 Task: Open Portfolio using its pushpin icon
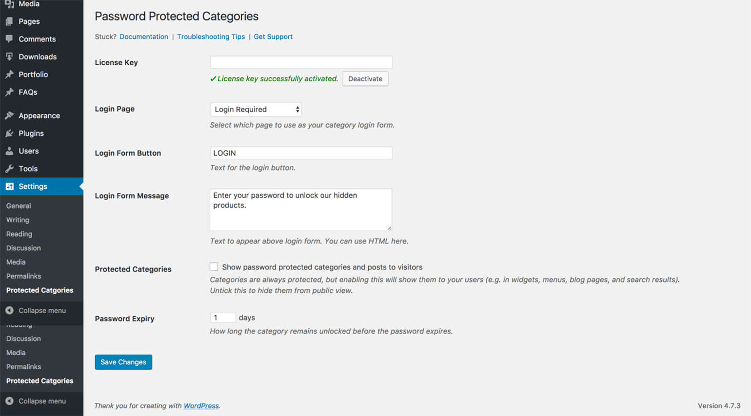[11, 74]
